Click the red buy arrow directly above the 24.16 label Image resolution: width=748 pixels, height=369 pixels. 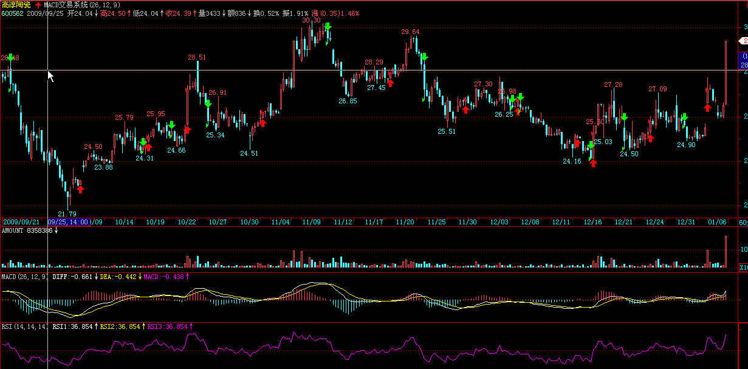(576, 144)
